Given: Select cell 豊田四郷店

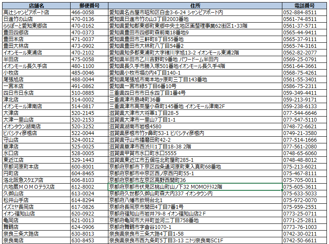Looking at the screenshot, I should pos(36,32).
